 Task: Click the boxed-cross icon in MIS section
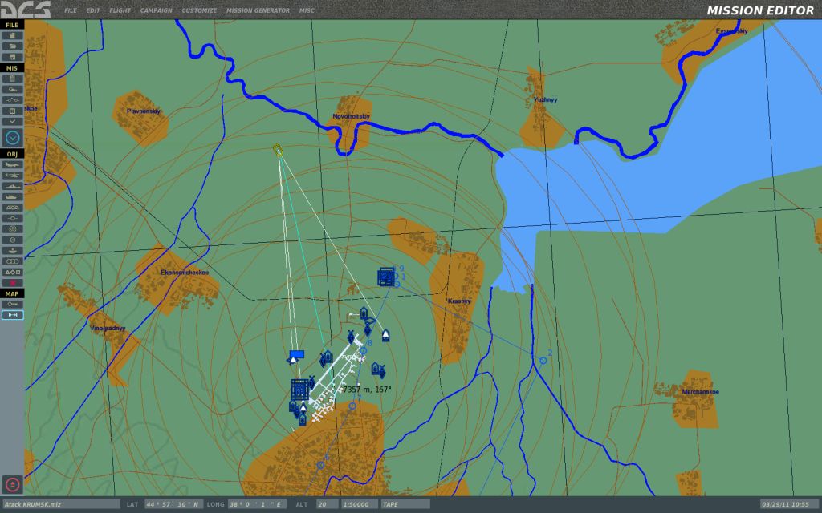point(12,111)
